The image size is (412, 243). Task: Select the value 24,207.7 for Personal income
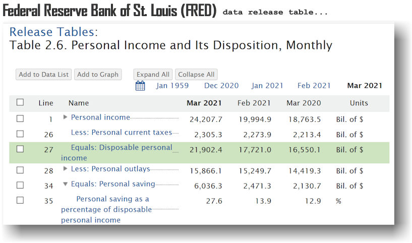(x=206, y=119)
